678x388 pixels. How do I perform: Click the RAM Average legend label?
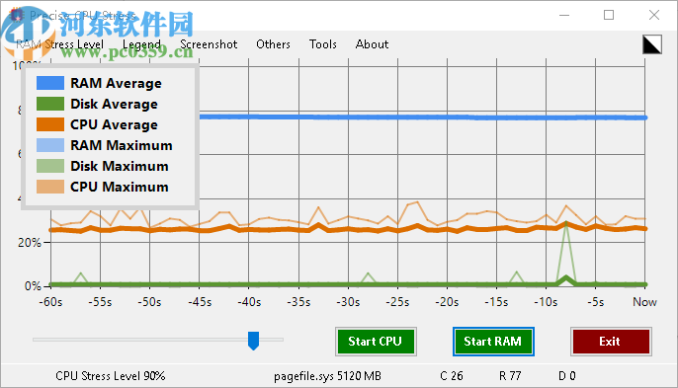(x=116, y=83)
